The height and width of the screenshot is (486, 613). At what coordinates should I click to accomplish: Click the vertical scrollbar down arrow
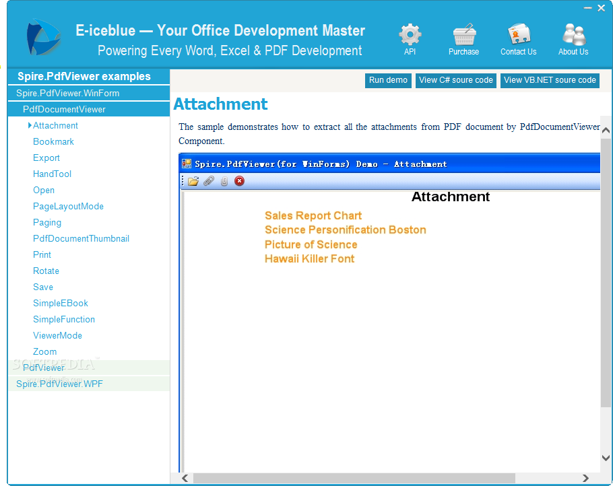606,458
